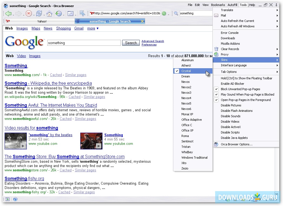The height and width of the screenshot is (206, 283).
Task: Click the Refresh page icon
Action: click(39, 13)
